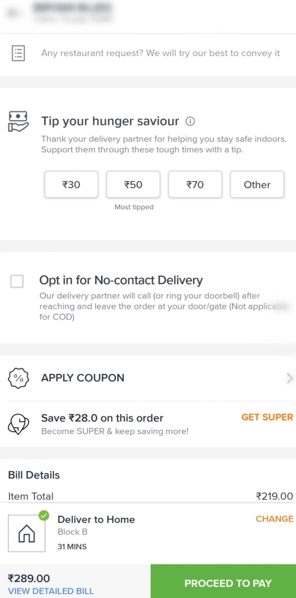
Task: Tap the home address icon
Action: 27,533
